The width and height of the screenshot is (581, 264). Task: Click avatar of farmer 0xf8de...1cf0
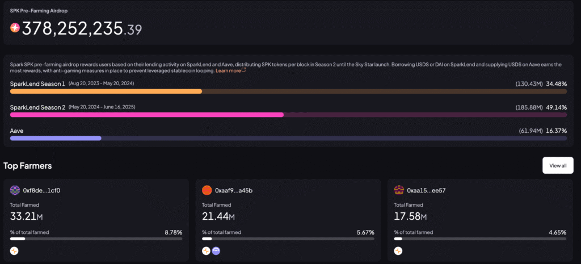(x=15, y=191)
